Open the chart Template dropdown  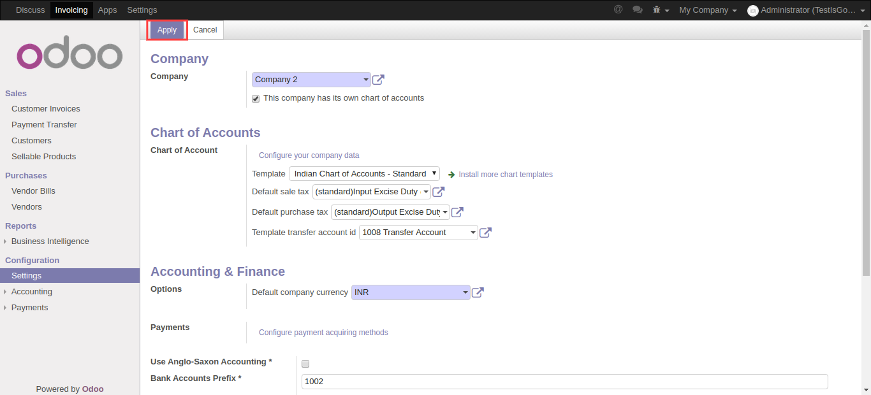tap(364, 174)
